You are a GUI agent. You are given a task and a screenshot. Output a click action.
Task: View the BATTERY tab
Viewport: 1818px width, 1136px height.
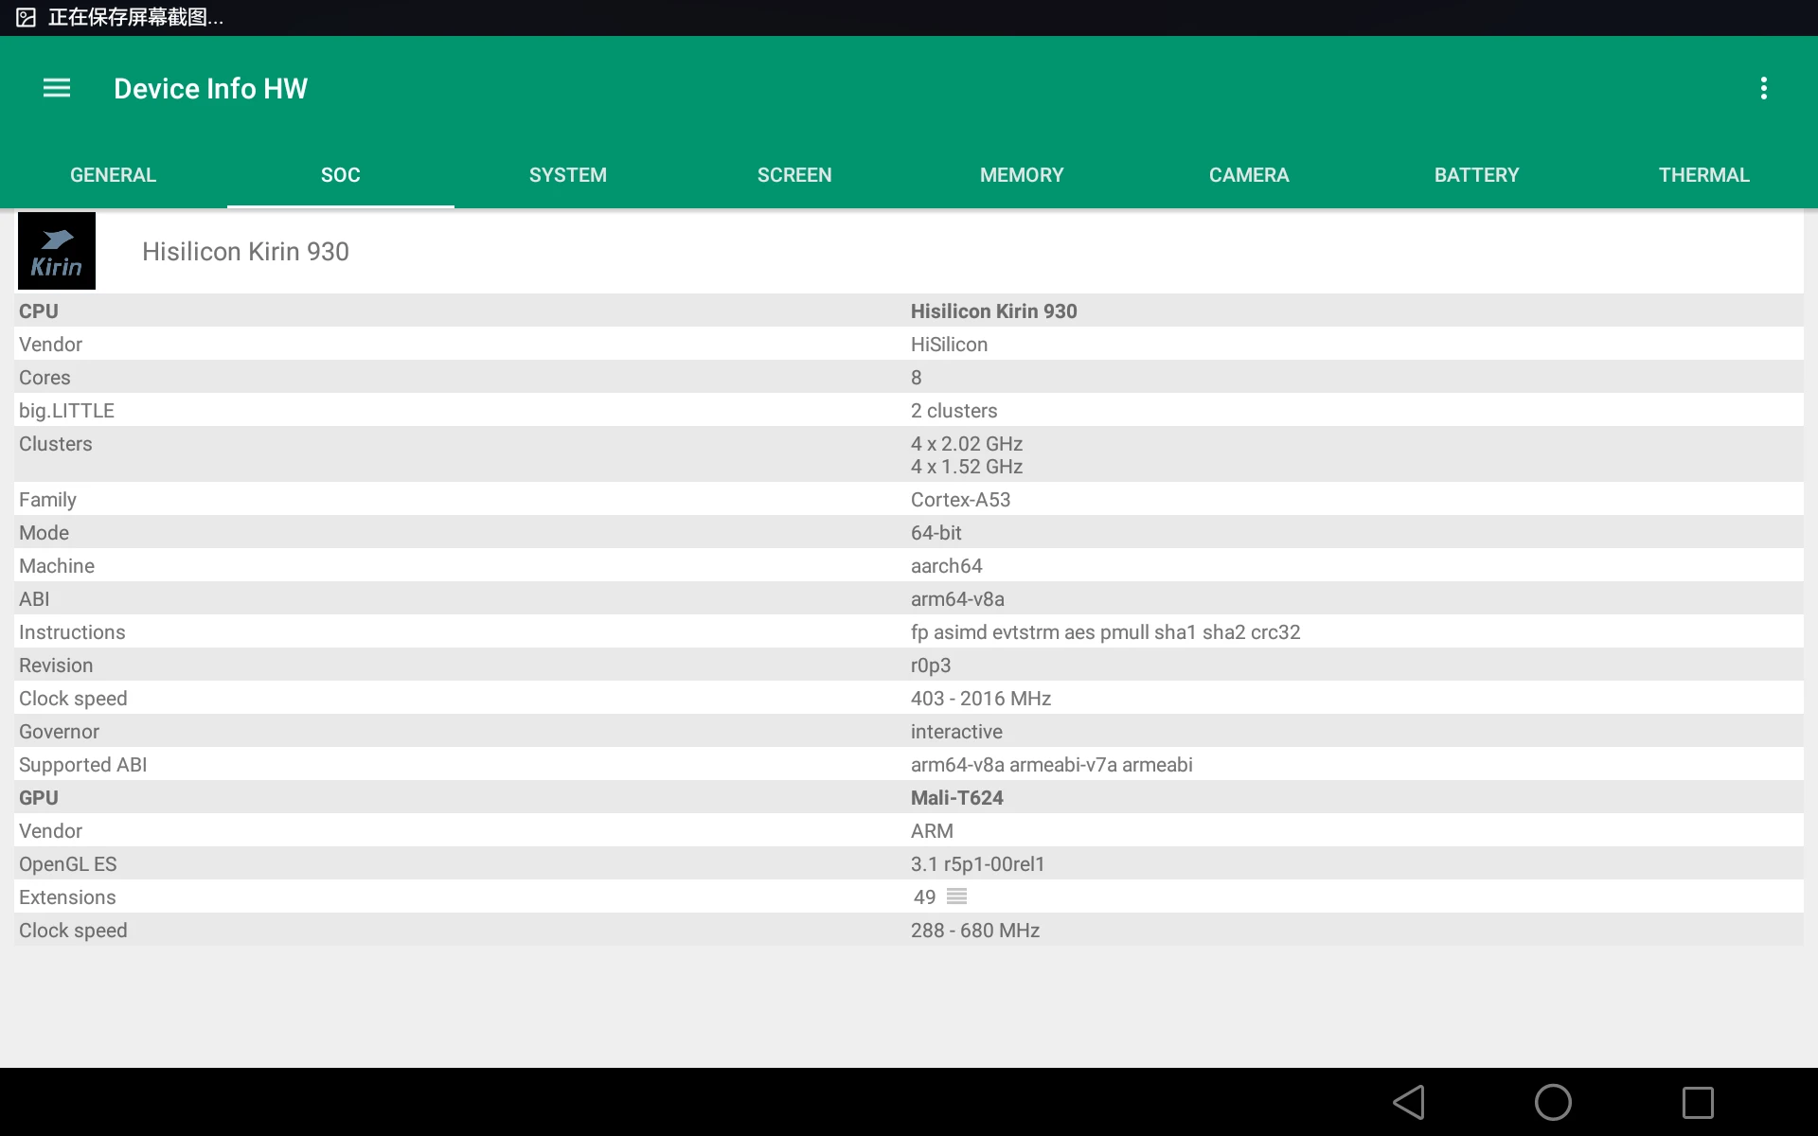pyautogui.click(x=1476, y=175)
